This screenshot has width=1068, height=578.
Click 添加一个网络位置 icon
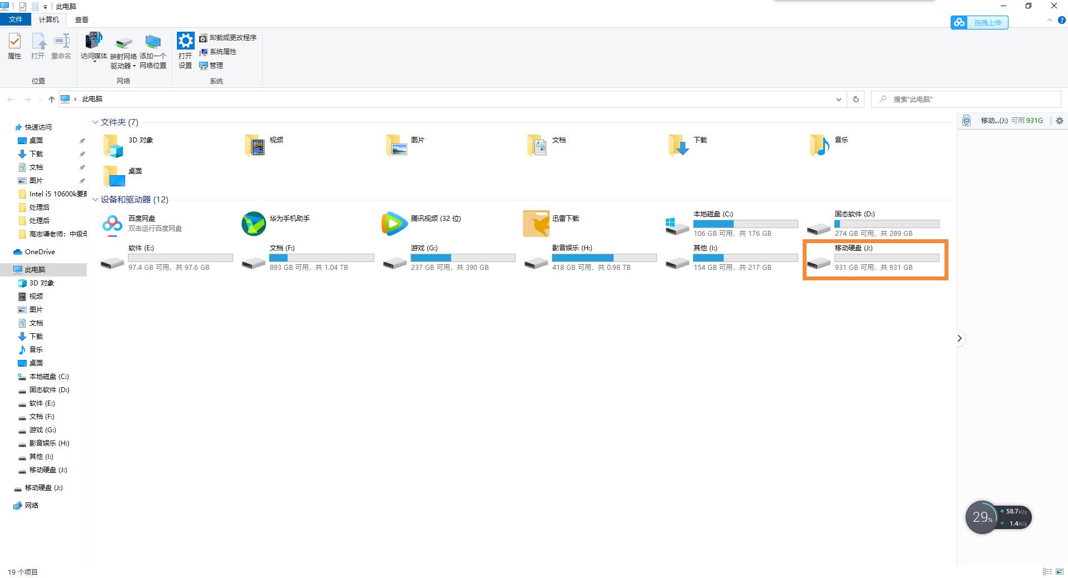(x=152, y=43)
